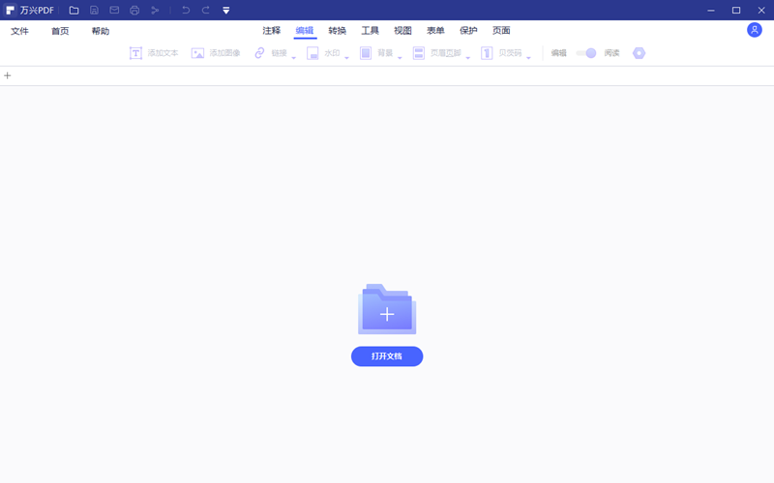Expand the 背景 dropdown
This screenshot has height=483, width=774.
tap(400, 57)
